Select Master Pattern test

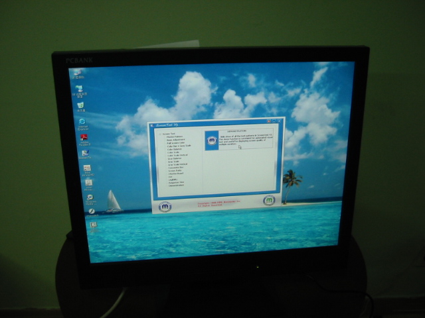point(175,137)
